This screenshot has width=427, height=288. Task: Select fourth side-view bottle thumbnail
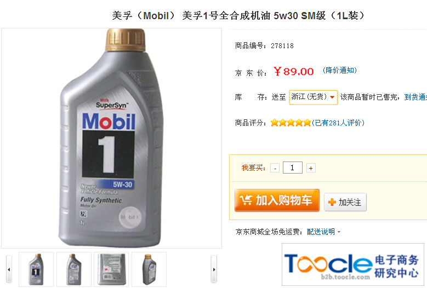click(149, 269)
